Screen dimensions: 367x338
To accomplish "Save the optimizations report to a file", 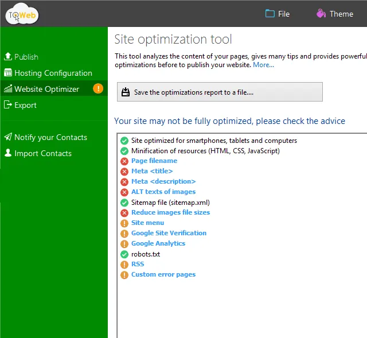I will pyautogui.click(x=220, y=92).
